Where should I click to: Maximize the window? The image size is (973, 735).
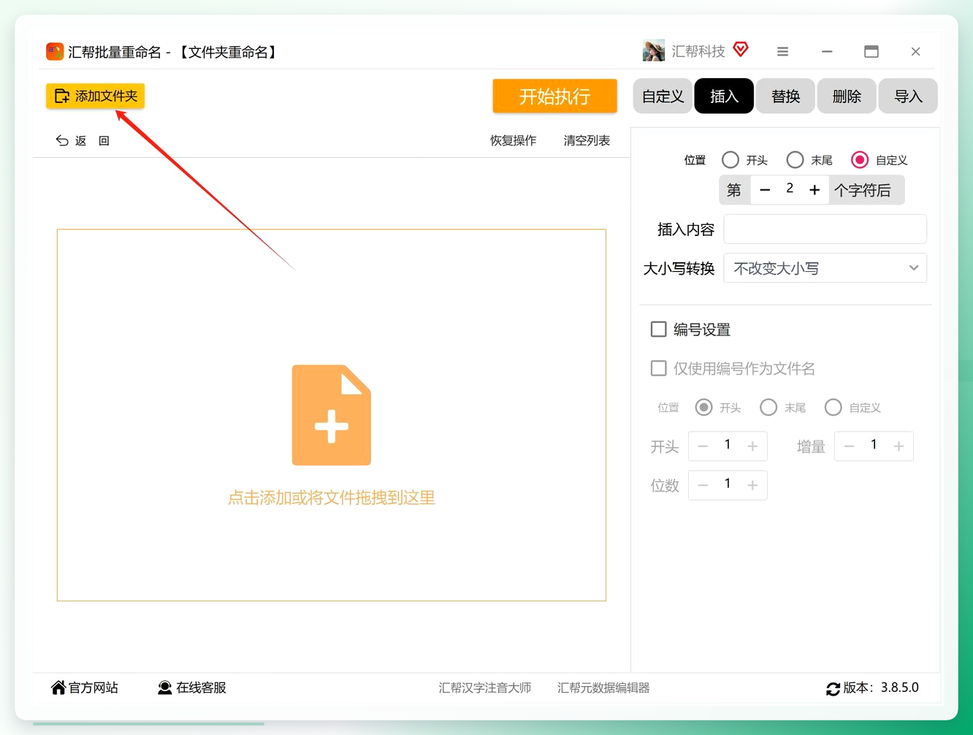tap(871, 52)
